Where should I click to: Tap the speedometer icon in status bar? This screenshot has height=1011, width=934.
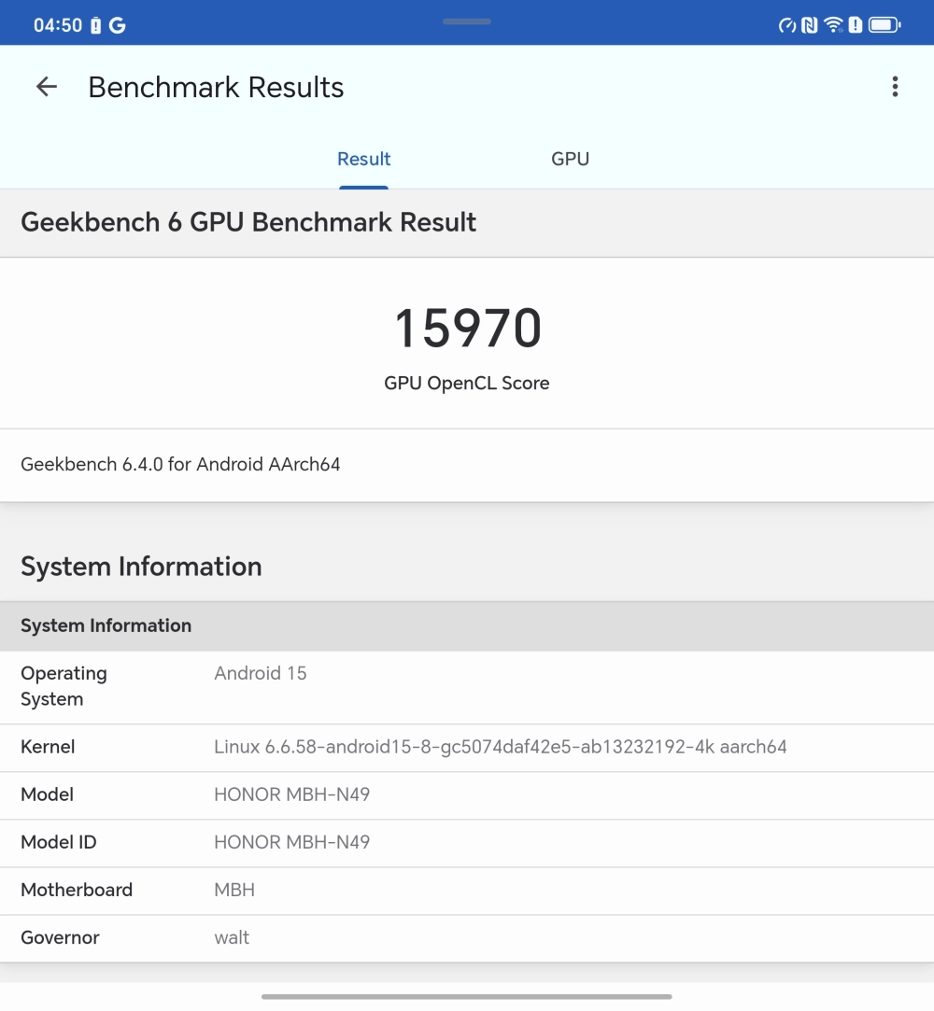(787, 25)
